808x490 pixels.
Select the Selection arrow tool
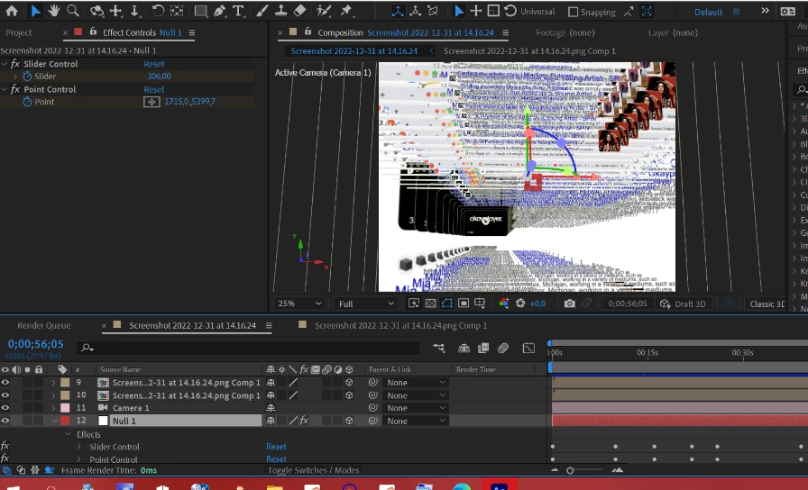35,11
